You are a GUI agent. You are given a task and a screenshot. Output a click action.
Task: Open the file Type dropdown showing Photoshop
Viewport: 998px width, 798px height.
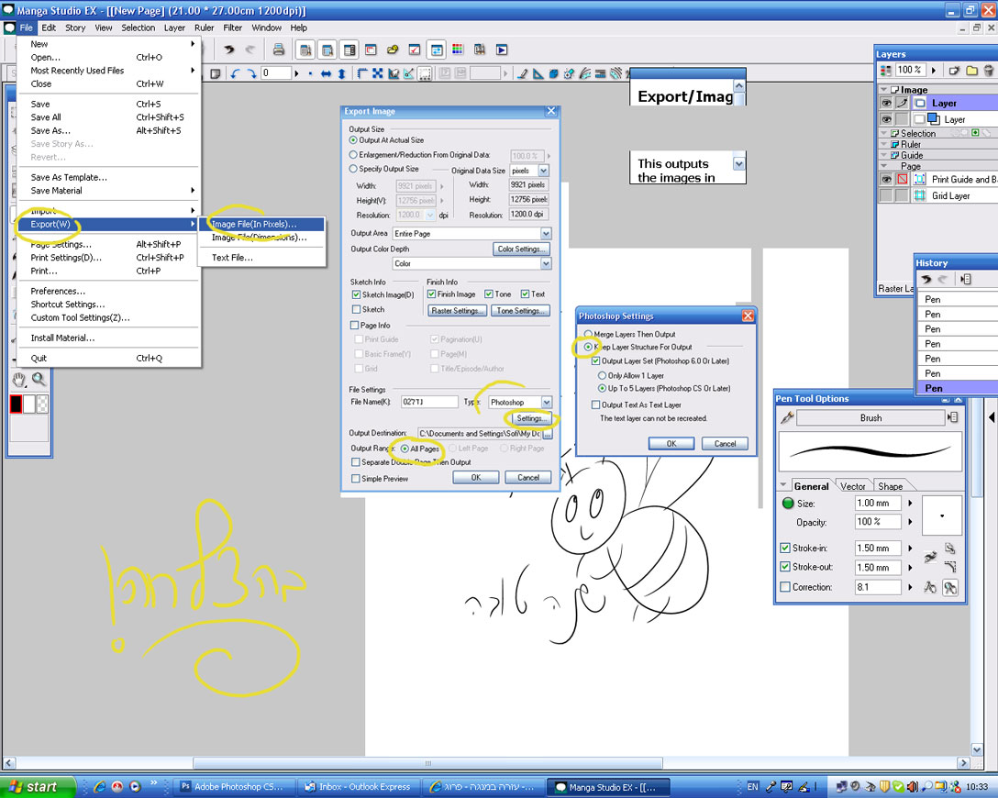pos(546,403)
